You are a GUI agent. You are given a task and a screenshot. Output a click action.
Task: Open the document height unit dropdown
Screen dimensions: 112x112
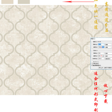pyautogui.click(x=109, y=56)
